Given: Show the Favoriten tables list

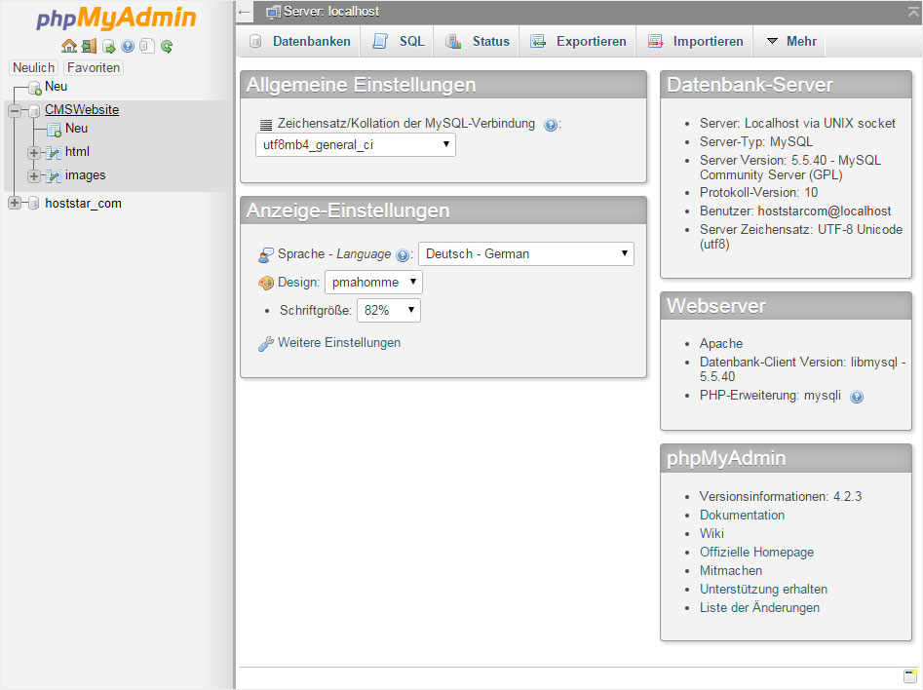Looking at the screenshot, I should [94, 67].
